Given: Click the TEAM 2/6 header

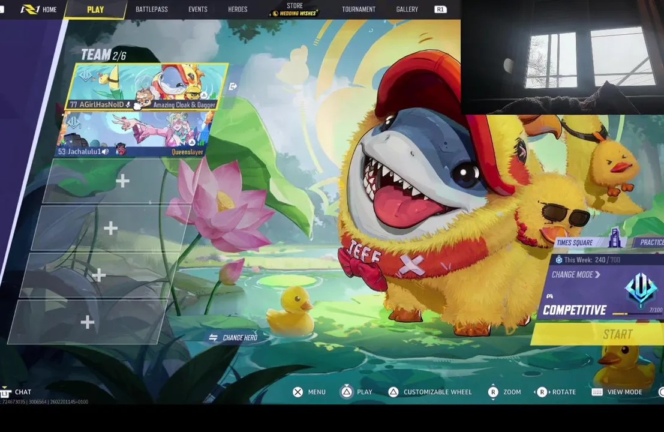Looking at the screenshot, I should point(103,55).
